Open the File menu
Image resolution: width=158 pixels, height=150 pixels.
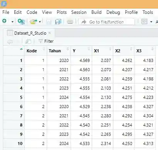(x=6, y=12)
